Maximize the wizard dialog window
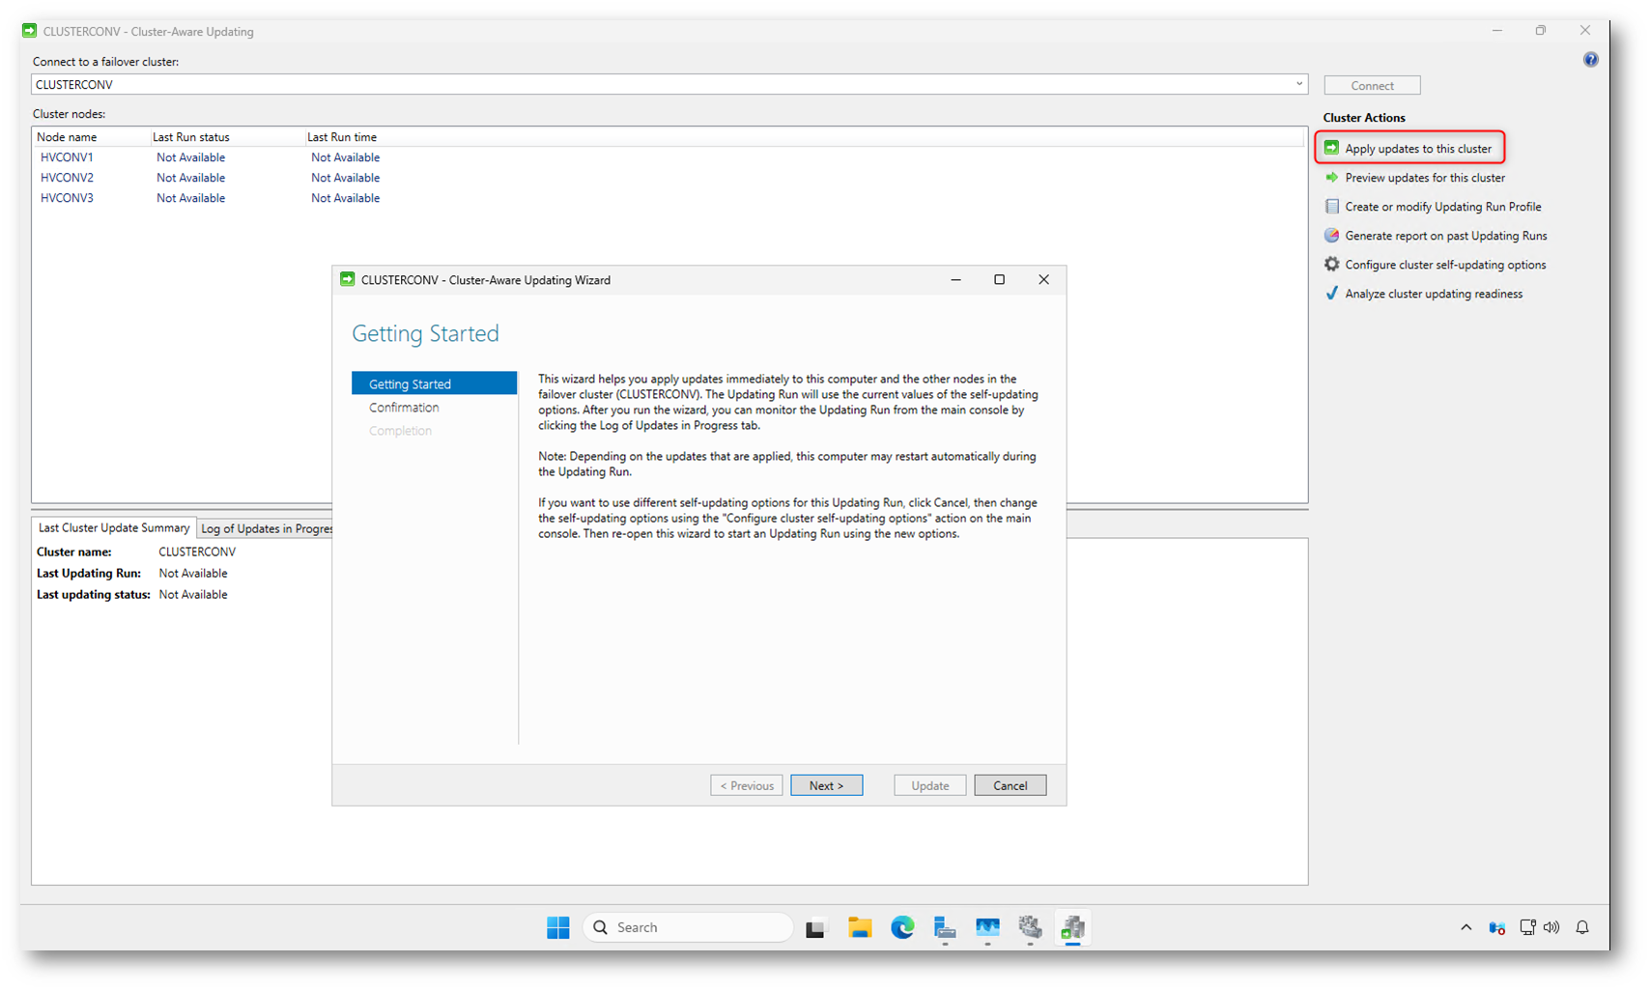 pyautogui.click(x=999, y=279)
